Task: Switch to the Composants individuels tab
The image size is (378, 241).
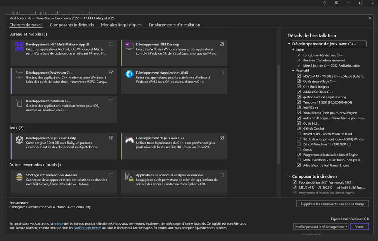Action: 72,25
